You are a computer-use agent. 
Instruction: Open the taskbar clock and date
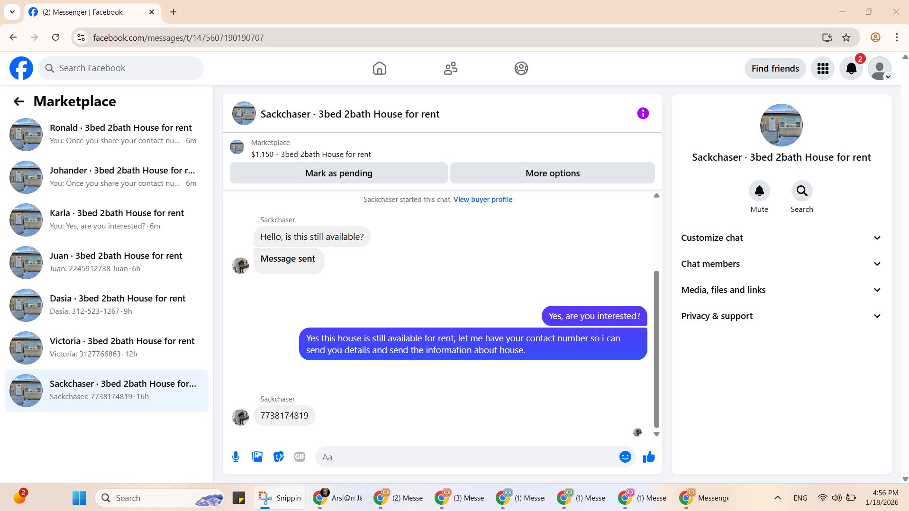pos(882,498)
